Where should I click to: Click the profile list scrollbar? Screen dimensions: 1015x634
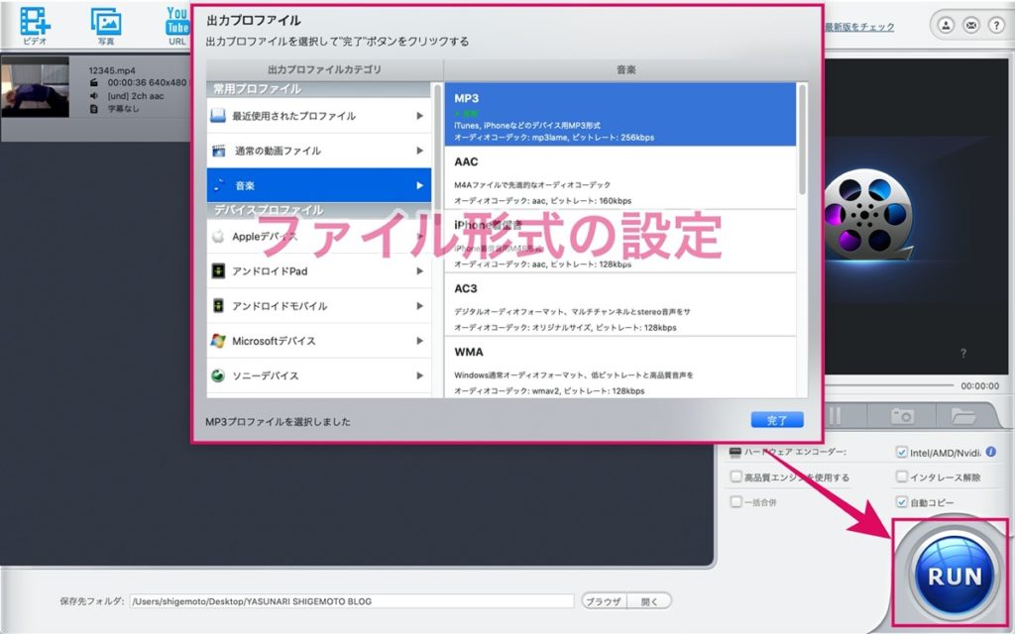click(803, 140)
